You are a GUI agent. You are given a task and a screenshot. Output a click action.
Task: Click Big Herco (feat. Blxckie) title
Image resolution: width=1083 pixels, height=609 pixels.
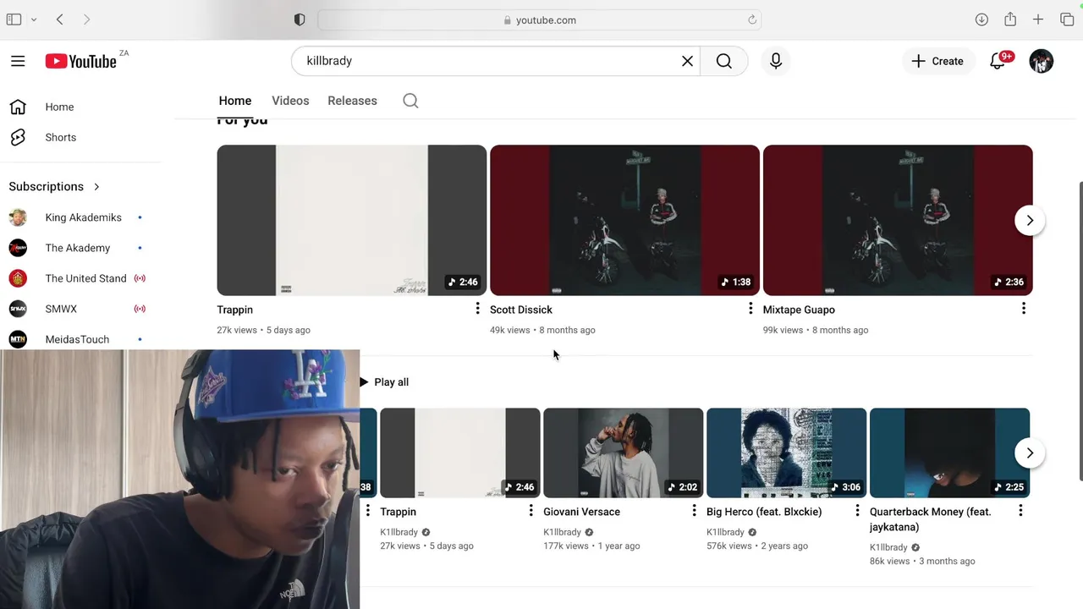pos(764,512)
